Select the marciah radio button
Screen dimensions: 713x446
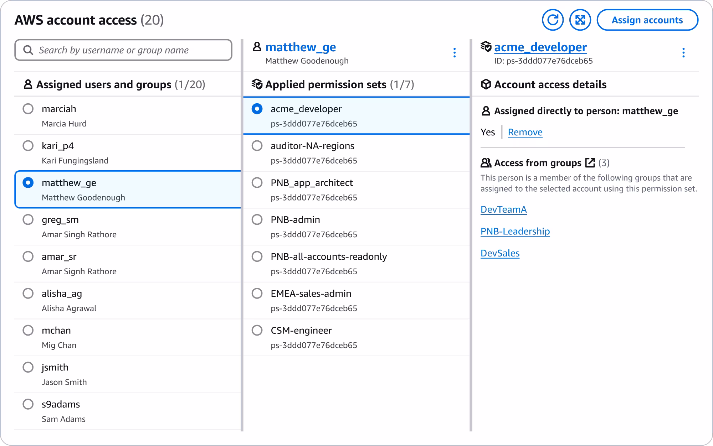pyautogui.click(x=28, y=109)
